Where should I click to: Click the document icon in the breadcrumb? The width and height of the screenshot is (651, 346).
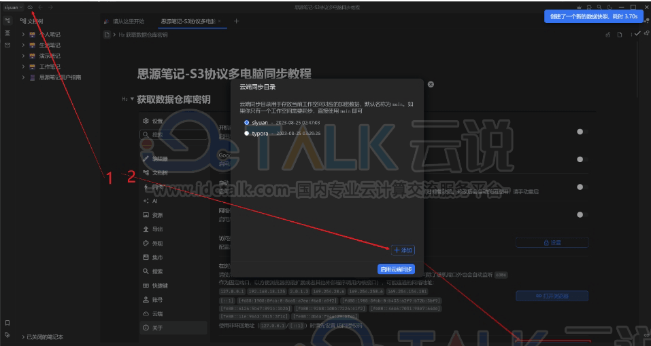pos(107,35)
